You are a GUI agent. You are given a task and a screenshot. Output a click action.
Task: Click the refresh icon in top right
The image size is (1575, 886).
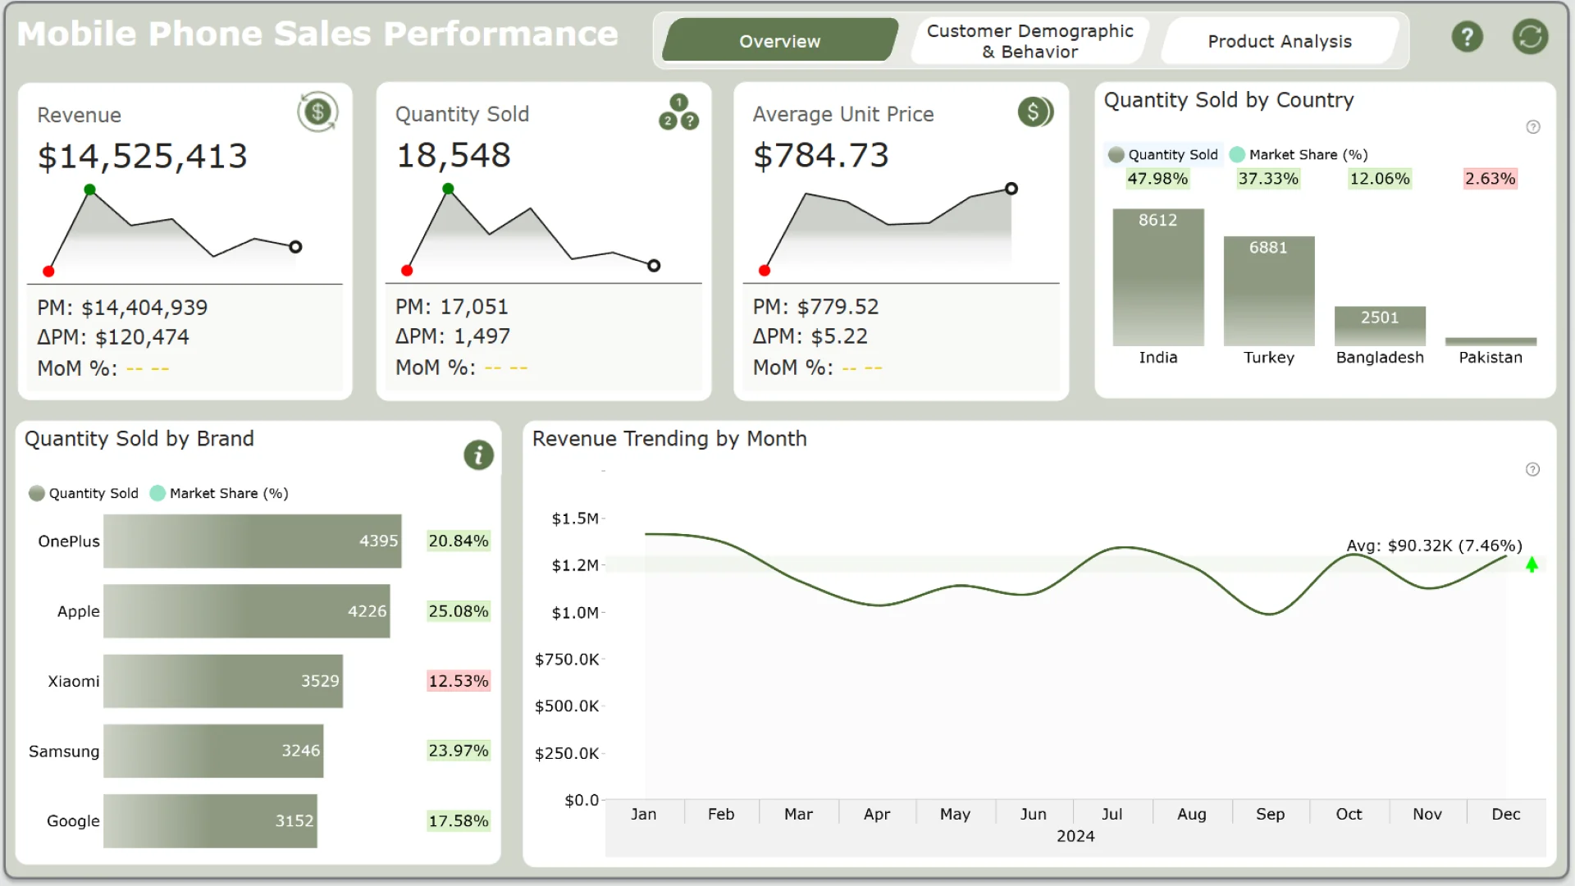coord(1530,37)
